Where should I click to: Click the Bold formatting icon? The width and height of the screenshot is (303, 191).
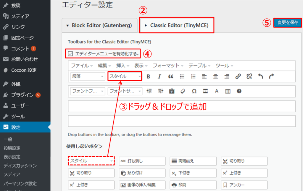[x=148, y=76]
